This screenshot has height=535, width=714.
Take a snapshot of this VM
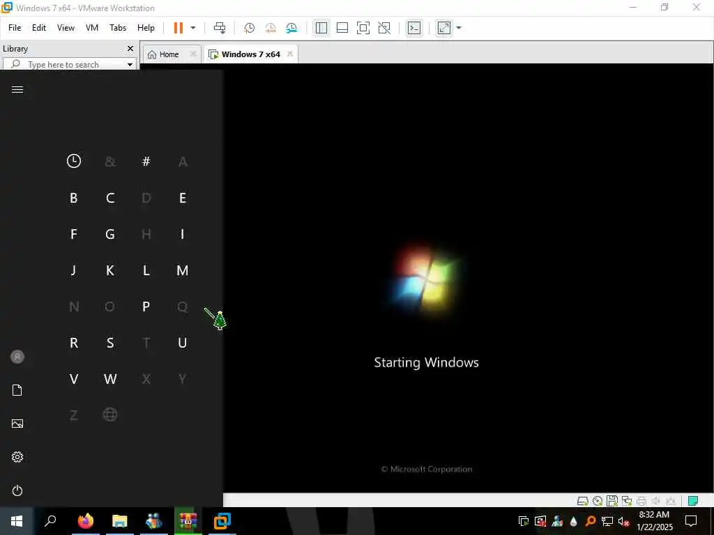coord(249,28)
